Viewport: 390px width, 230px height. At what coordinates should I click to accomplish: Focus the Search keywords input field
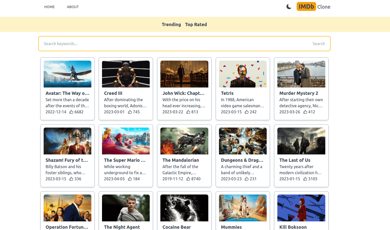pos(175,44)
